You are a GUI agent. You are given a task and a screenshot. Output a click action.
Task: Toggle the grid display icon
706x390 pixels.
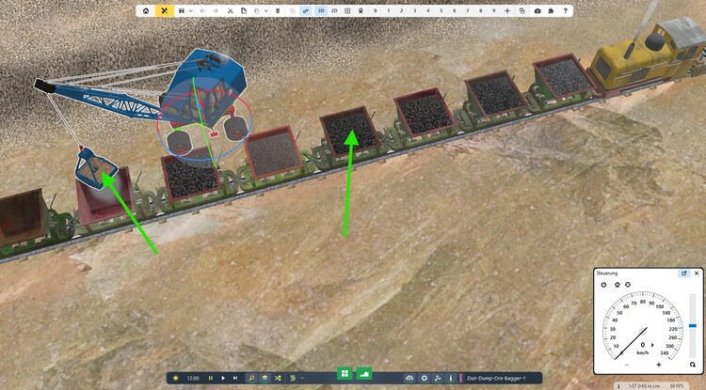347,10
